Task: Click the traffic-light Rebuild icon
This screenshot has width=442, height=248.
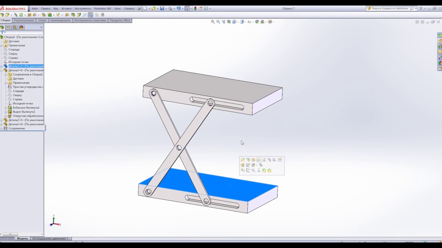Action: coord(195,8)
